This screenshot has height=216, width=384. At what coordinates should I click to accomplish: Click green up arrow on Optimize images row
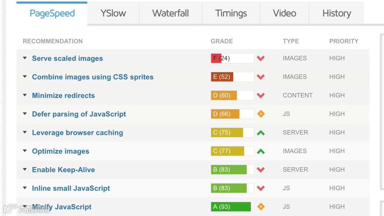[x=261, y=151]
